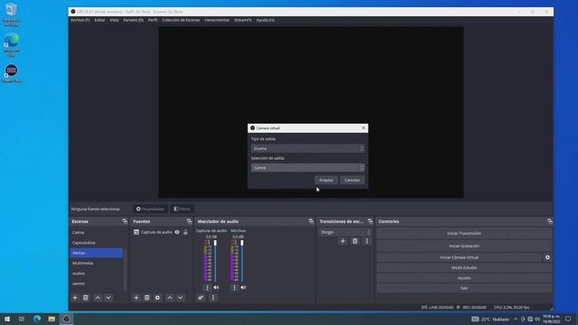The image size is (578, 325).
Task: Click the Filtros button above the docks
Action: pos(182,209)
